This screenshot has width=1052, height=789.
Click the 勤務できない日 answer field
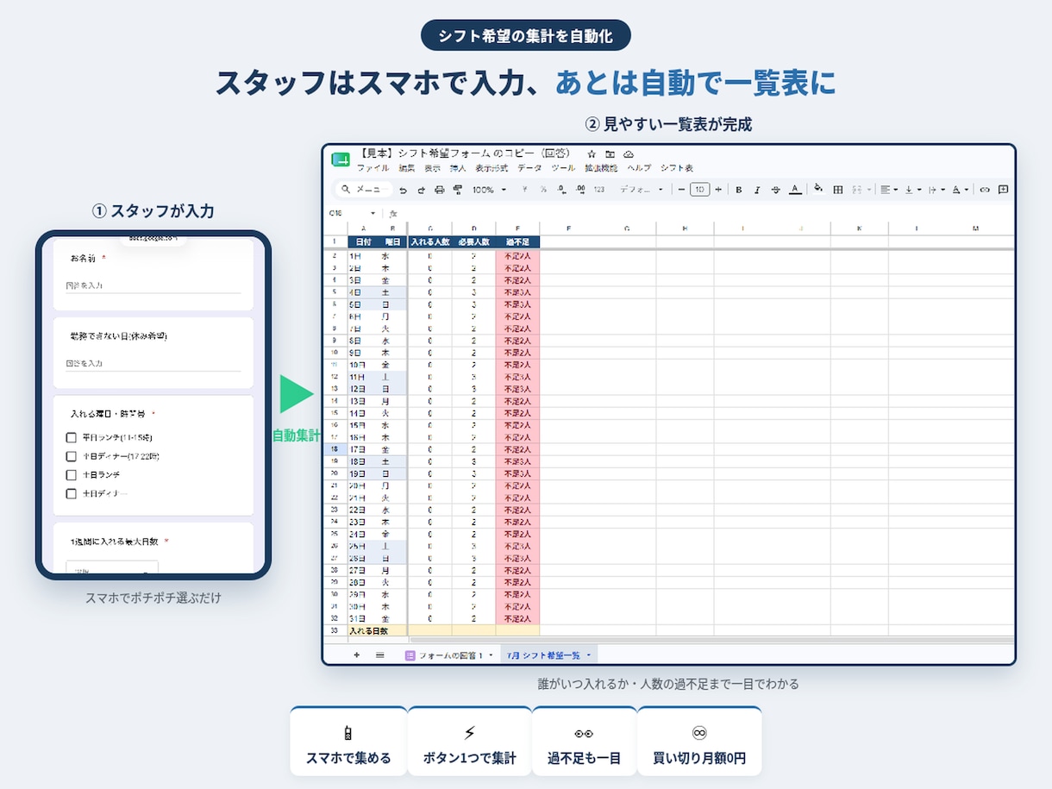tap(153, 364)
